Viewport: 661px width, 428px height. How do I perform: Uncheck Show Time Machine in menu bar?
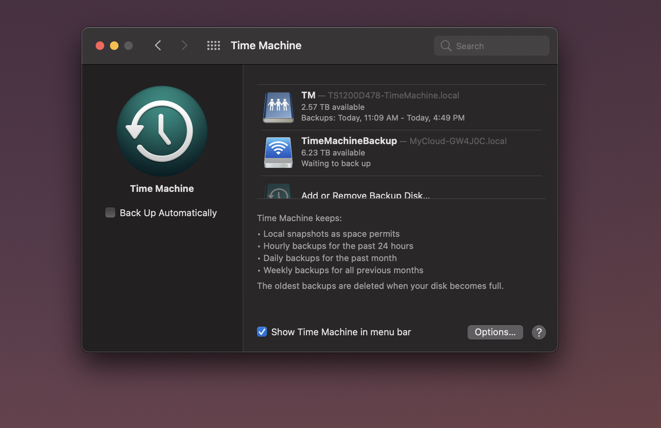262,332
